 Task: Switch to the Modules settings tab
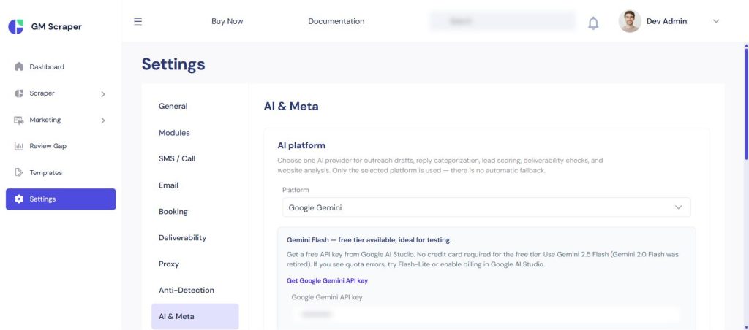174,133
